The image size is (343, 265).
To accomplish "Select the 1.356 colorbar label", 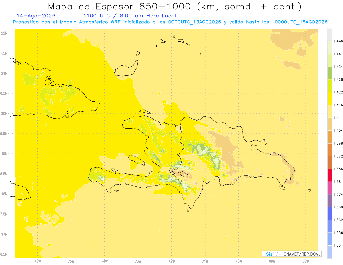I will point(339,232).
